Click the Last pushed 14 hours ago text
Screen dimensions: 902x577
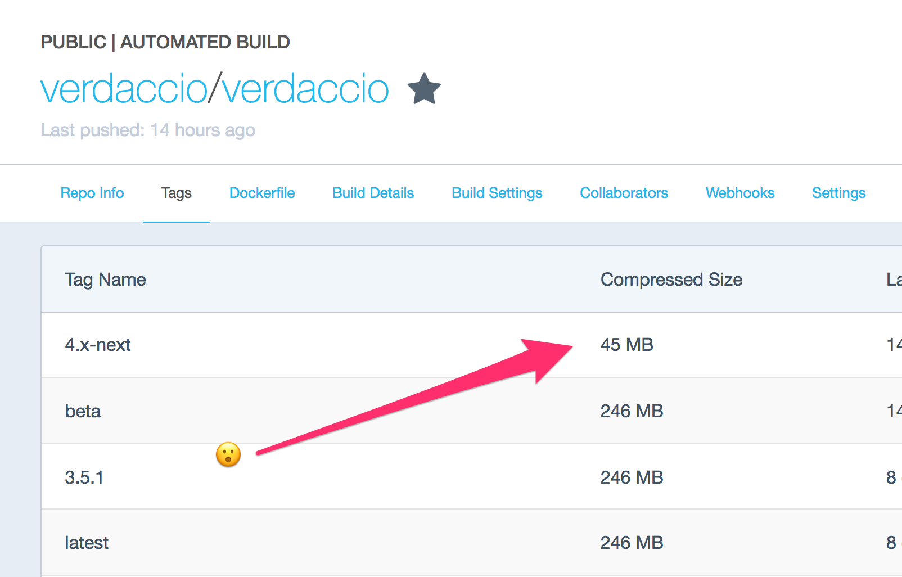point(148,130)
